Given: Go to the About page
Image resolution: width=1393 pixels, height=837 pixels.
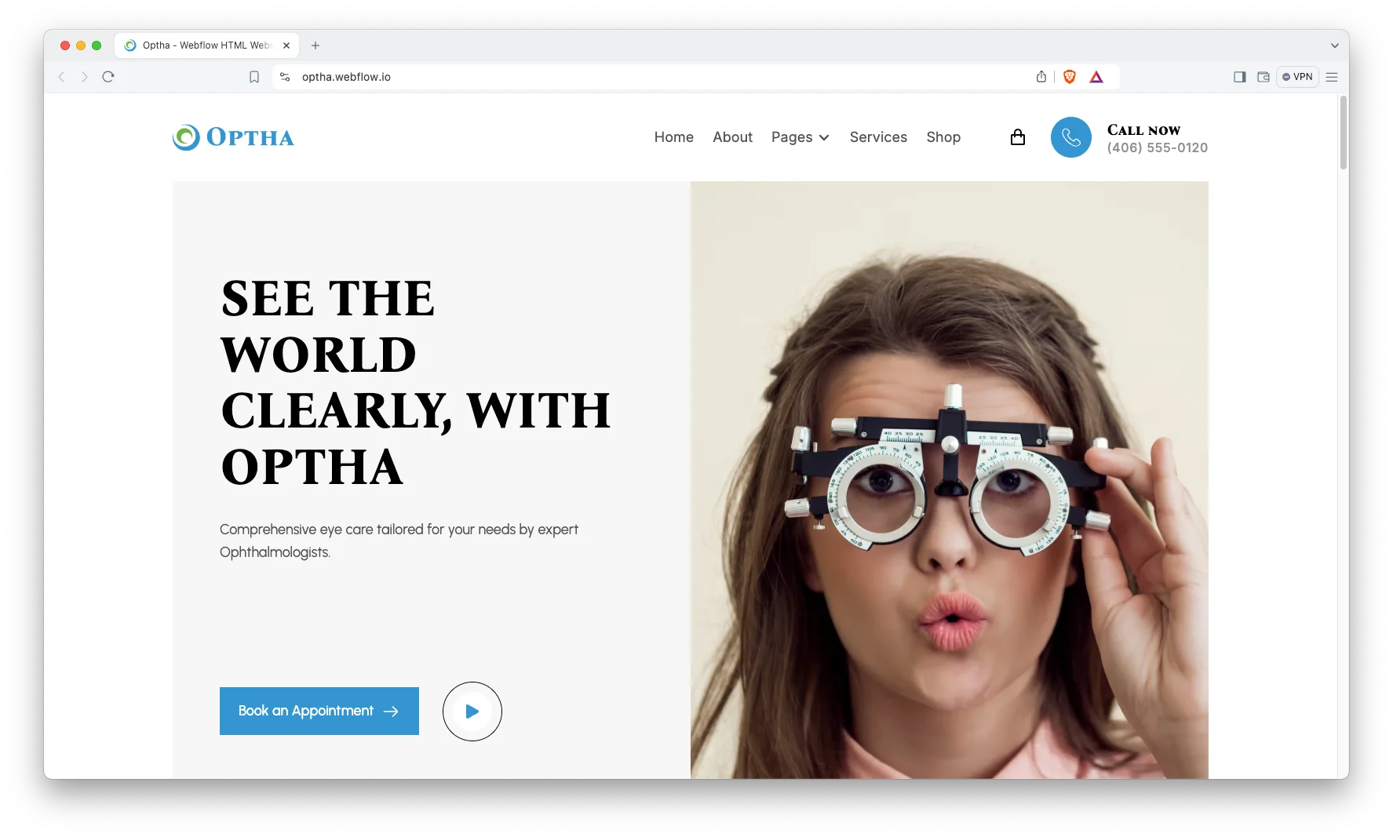Looking at the screenshot, I should pos(732,137).
